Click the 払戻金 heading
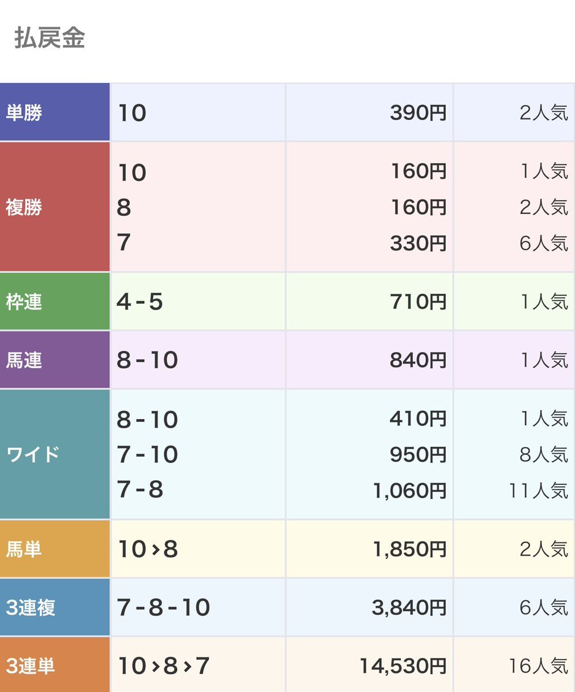This screenshot has width=575, height=692. [x=50, y=38]
